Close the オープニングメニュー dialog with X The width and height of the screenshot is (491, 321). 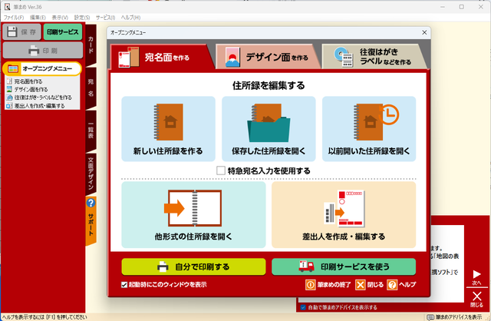(x=424, y=32)
